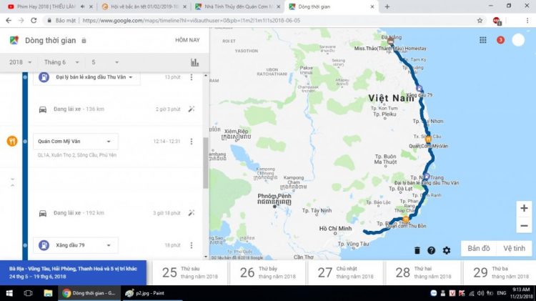Select day 25 Thứ sáu card
Image resolution: width=536 pixels, height=301 pixels.
click(189, 272)
